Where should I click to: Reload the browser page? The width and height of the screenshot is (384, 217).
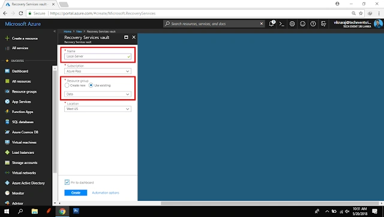(21, 13)
